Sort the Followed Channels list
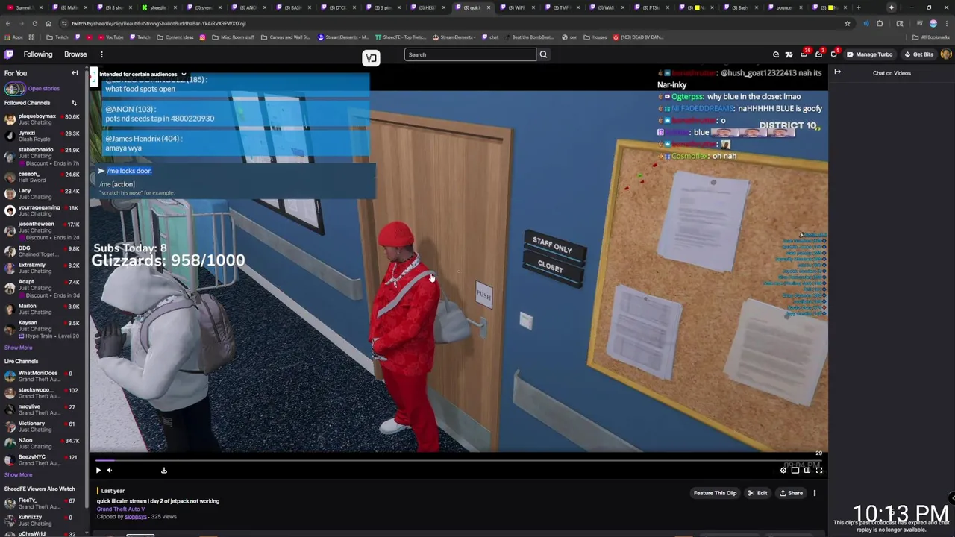This screenshot has height=537, width=955. (x=74, y=103)
